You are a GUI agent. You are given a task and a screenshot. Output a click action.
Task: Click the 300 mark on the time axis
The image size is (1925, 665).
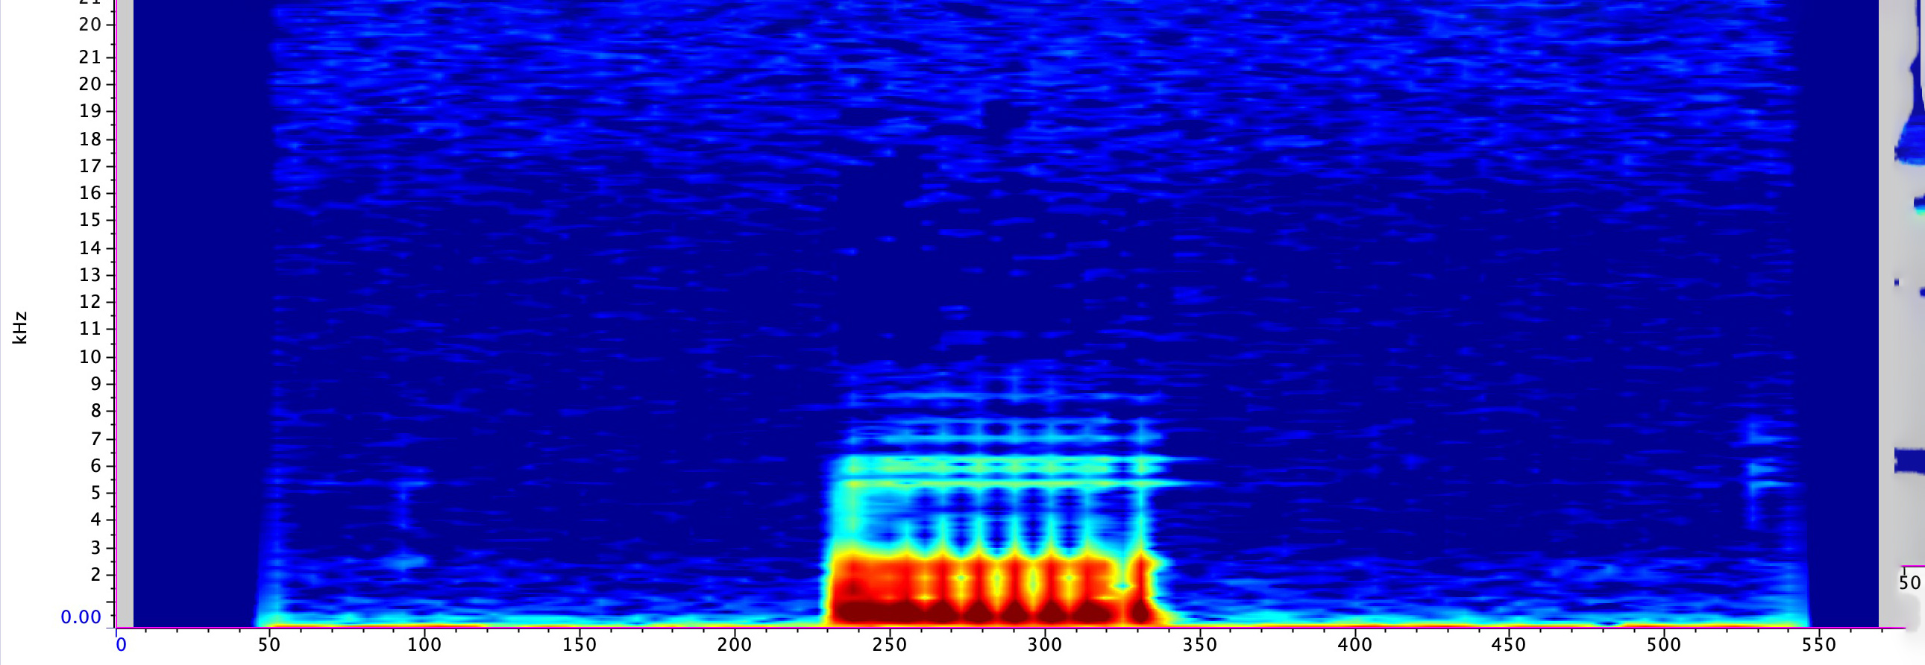(x=1044, y=645)
